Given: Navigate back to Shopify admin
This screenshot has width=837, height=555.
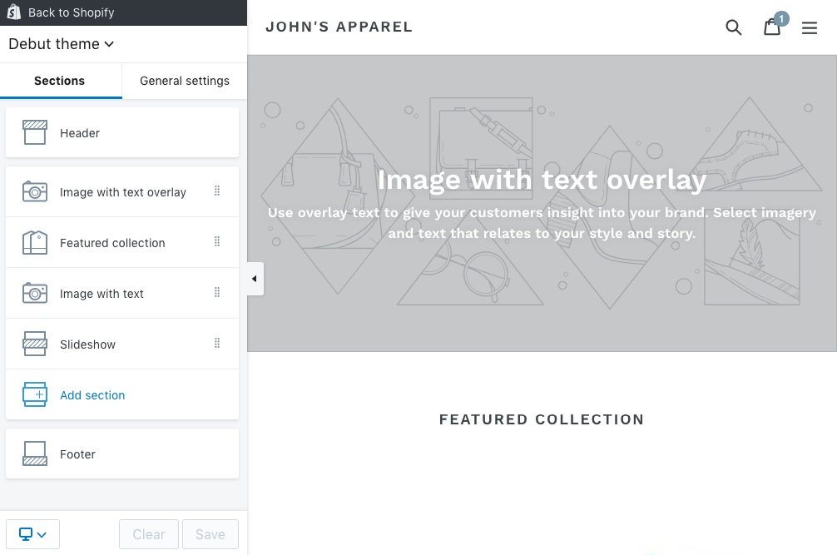Looking at the screenshot, I should 71,12.
